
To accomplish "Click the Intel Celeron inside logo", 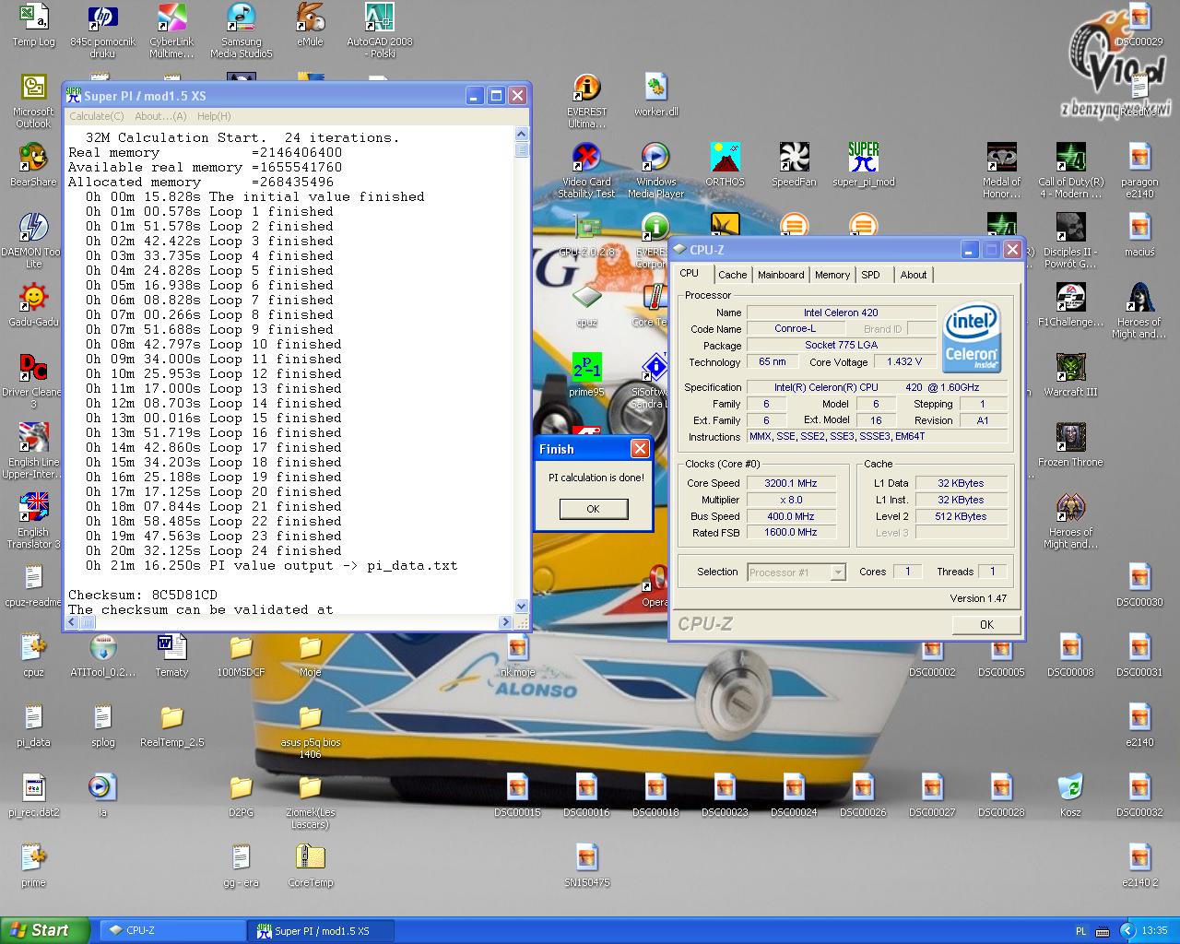I will click(972, 337).
